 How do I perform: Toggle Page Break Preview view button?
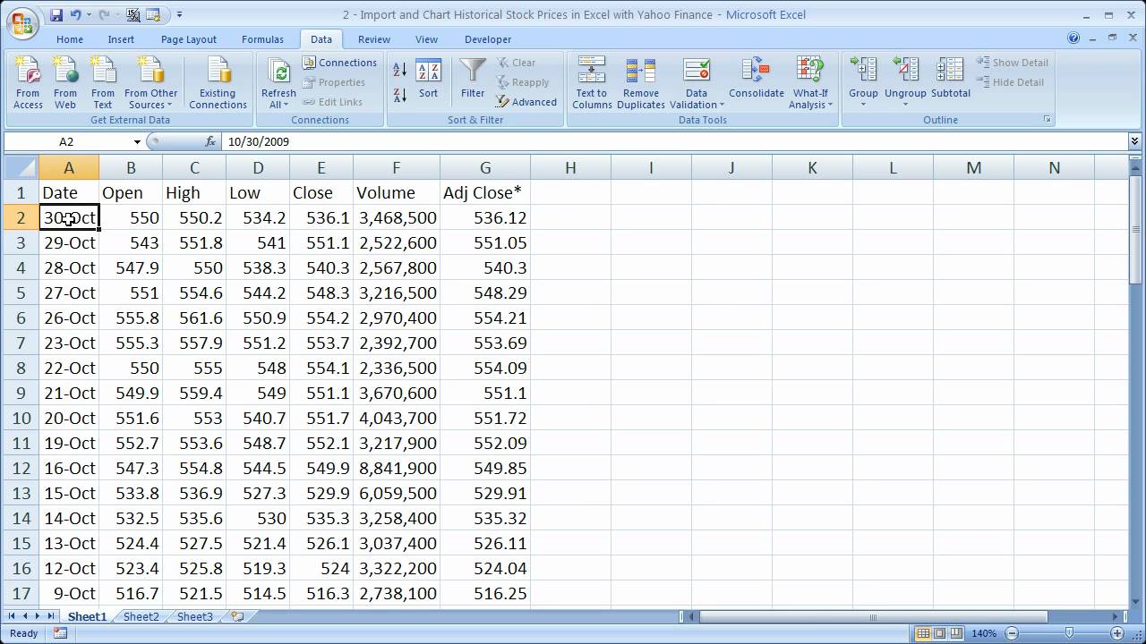click(956, 633)
